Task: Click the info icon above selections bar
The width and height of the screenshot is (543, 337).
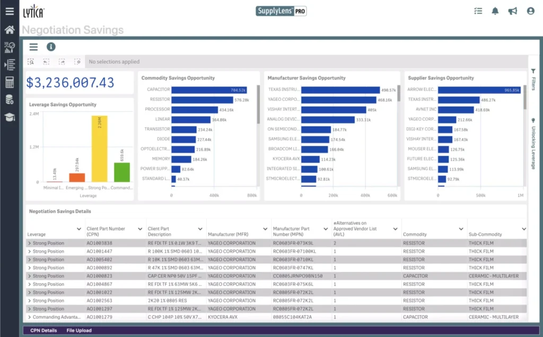Action: (x=51, y=47)
